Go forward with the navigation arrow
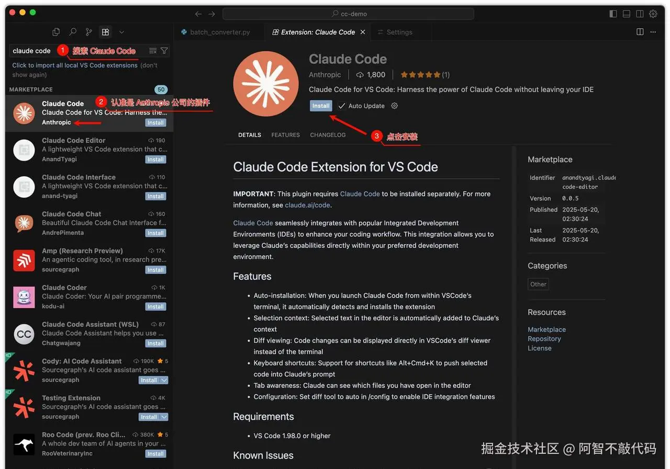This screenshot has height=469, width=670. (x=211, y=14)
